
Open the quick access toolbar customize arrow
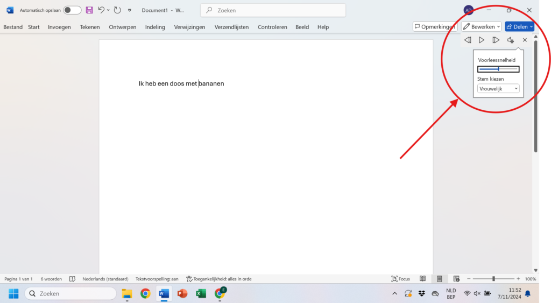[130, 10]
